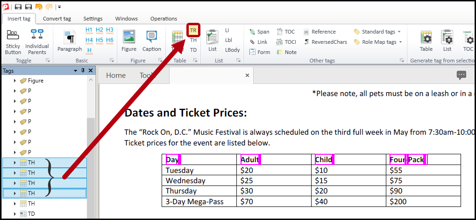The image size is (476, 220).
Task: Pin the Tags panel
Action: (x=83, y=70)
